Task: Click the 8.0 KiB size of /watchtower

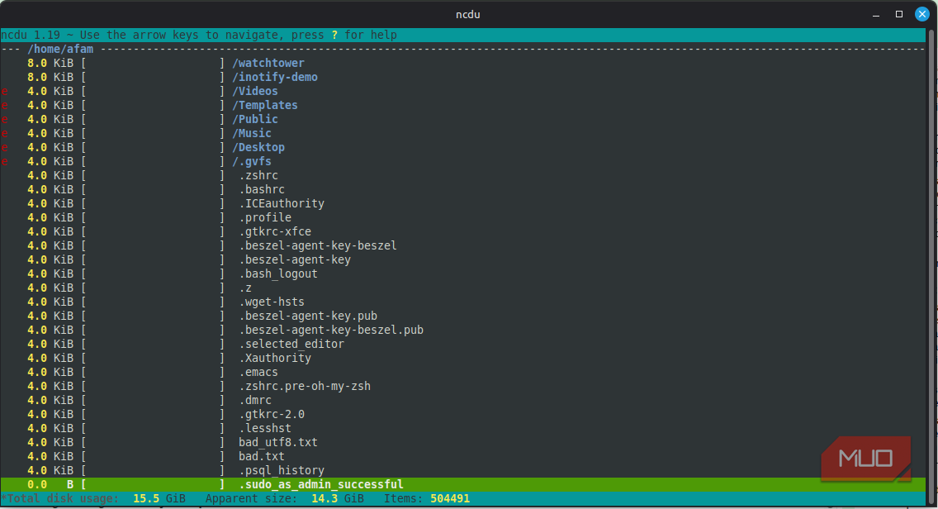Action: [50, 63]
